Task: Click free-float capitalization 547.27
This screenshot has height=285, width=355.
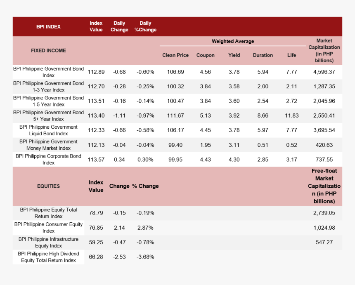Action: [324, 242]
